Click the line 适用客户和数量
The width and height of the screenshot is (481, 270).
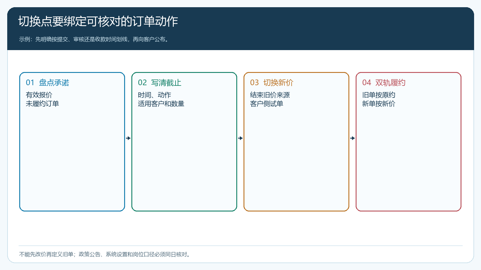(161, 104)
